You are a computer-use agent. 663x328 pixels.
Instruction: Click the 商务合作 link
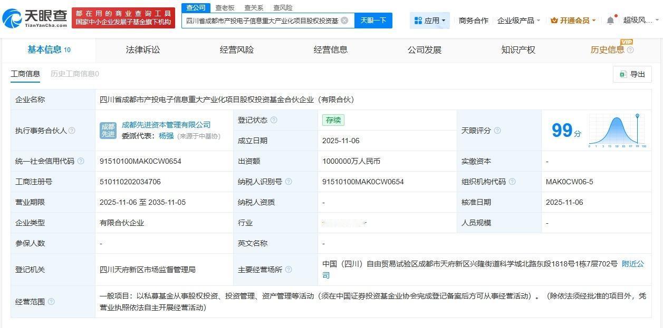click(x=473, y=21)
